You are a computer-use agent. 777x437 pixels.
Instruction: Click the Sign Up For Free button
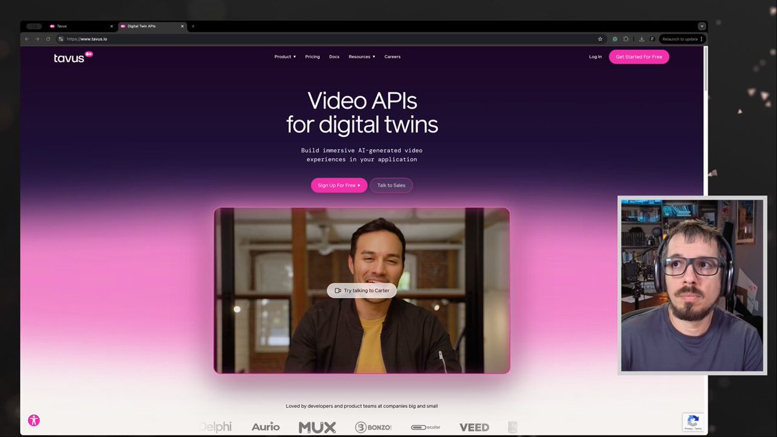pyautogui.click(x=339, y=185)
